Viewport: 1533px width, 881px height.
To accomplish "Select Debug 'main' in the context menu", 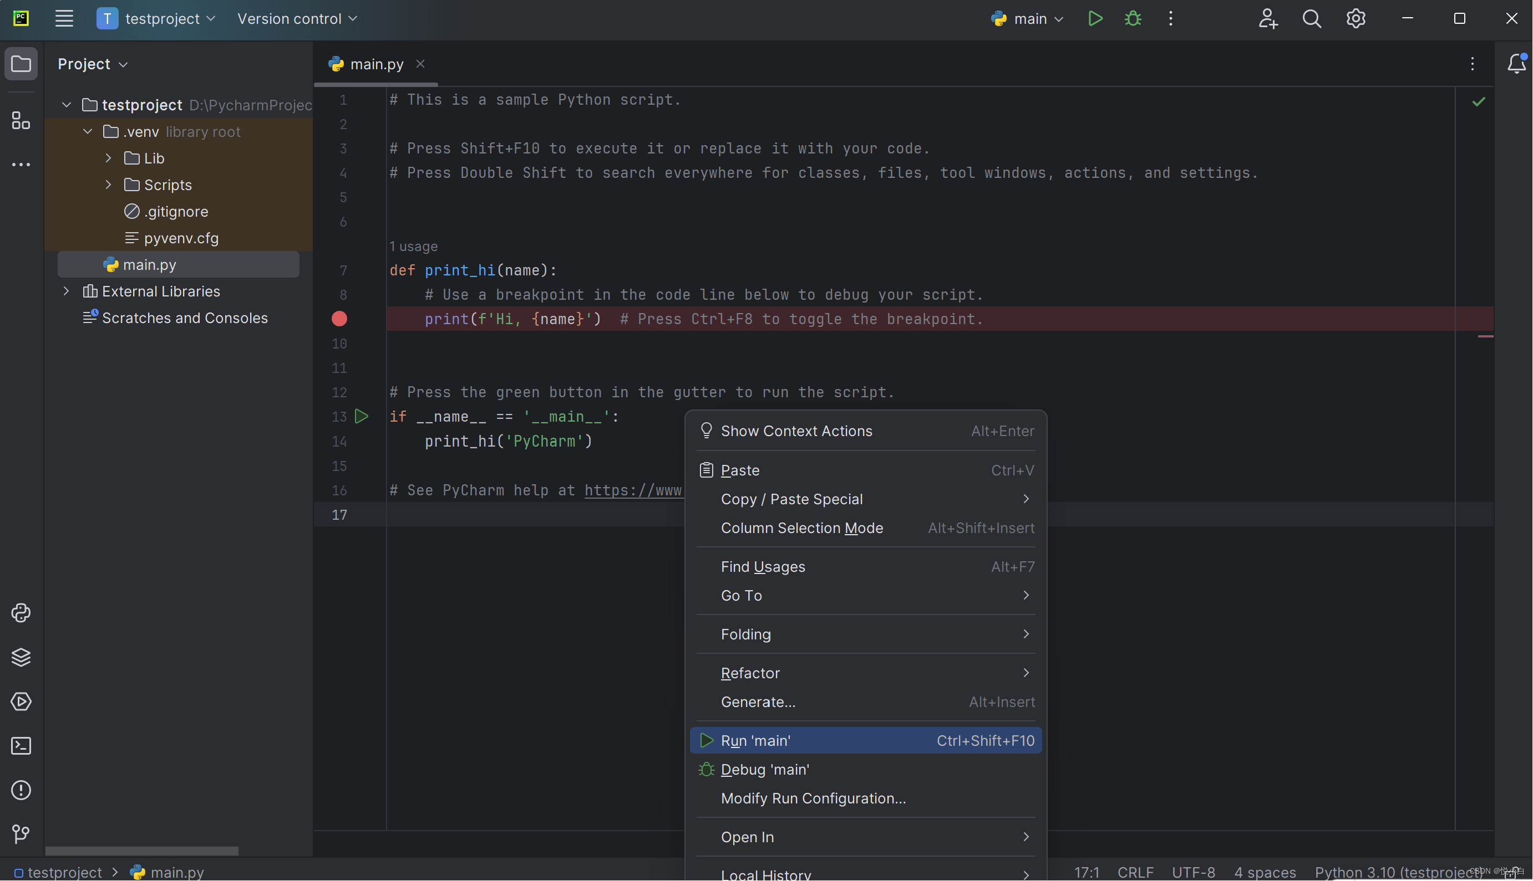I will click(764, 769).
